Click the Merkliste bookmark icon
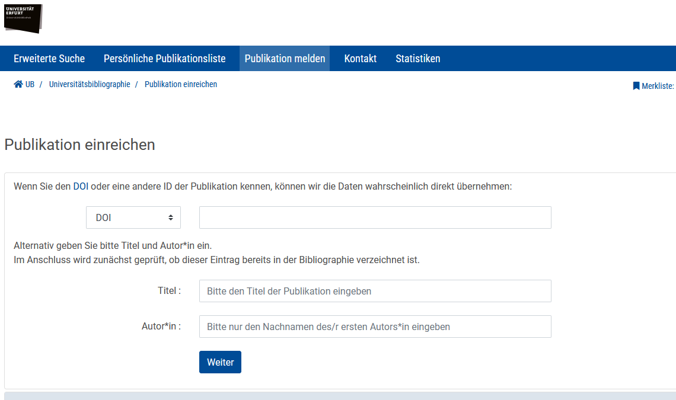 click(x=636, y=86)
